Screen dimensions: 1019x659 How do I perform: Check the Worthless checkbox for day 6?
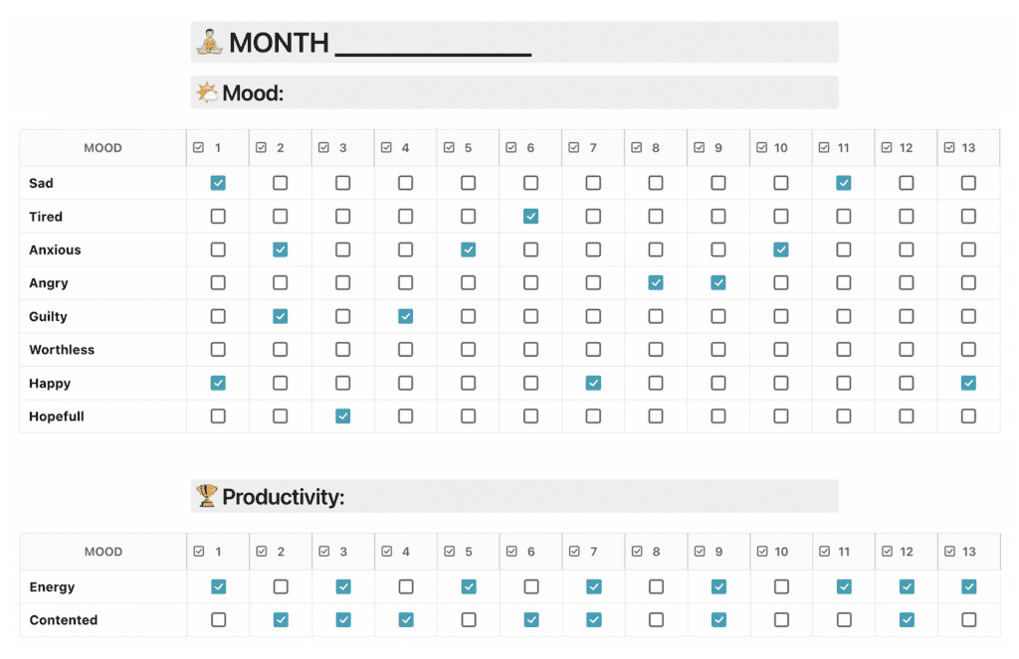(x=531, y=349)
